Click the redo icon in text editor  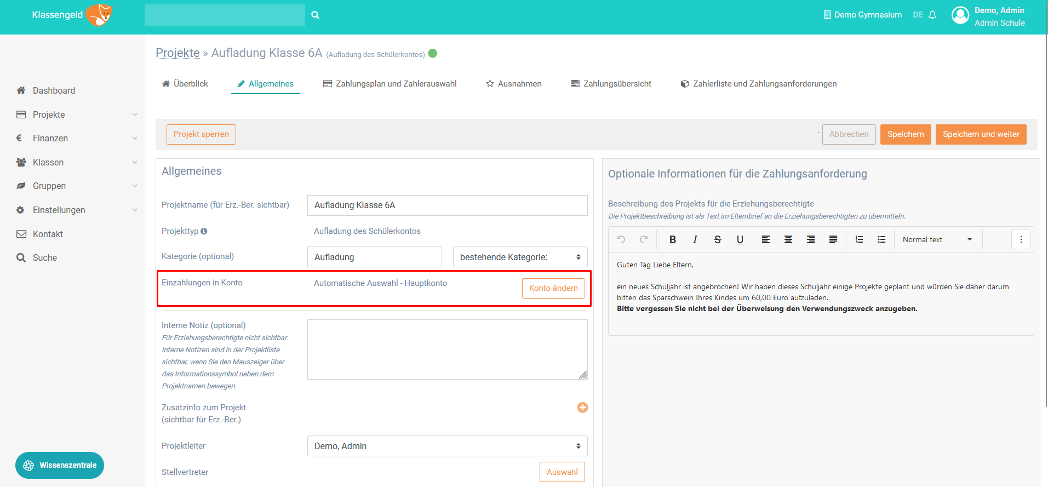click(644, 239)
